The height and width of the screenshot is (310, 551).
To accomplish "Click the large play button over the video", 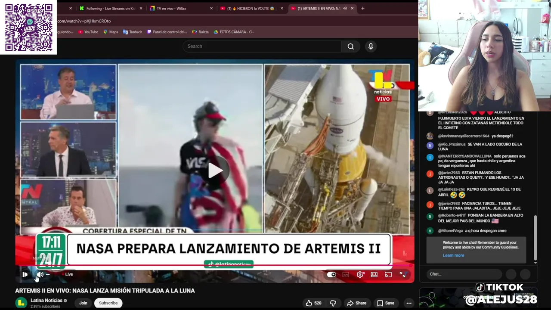I will pos(215,170).
